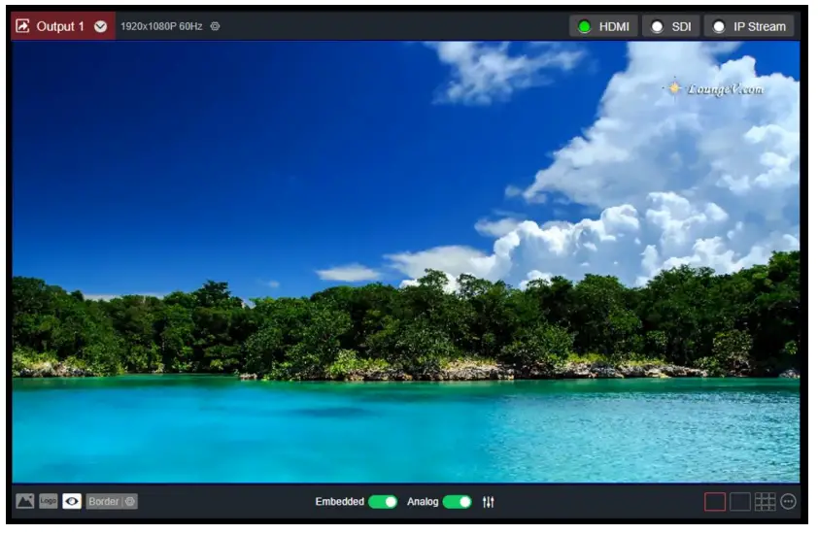This screenshot has width=818, height=534.
Task: Toggle the Analog audio switch
Action: coord(457,502)
